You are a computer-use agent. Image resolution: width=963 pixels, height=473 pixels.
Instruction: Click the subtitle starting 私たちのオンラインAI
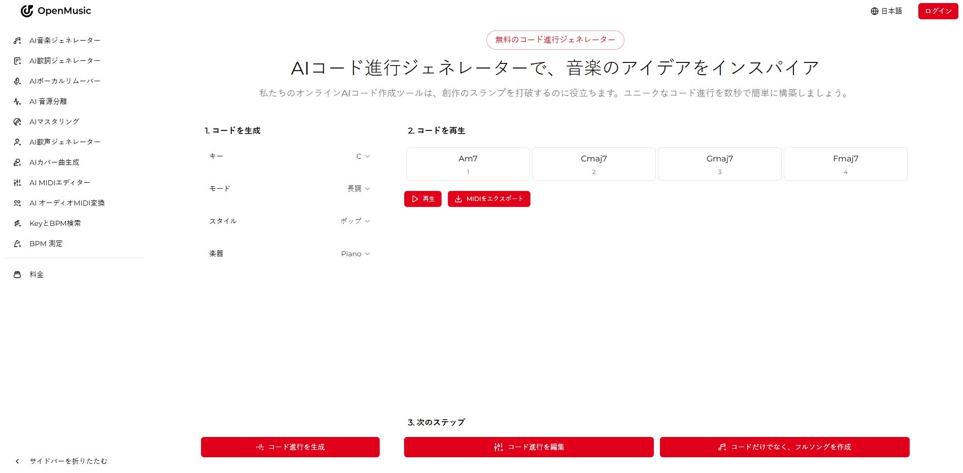pyautogui.click(x=555, y=93)
